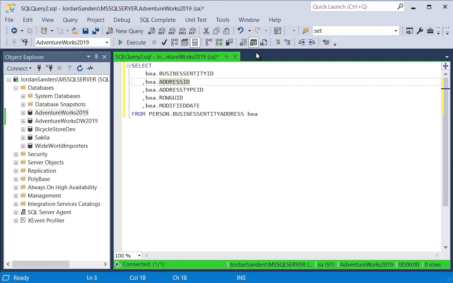This screenshot has width=453, height=283.
Task: Click in the Quick Launch search box
Action: (x=353, y=7)
